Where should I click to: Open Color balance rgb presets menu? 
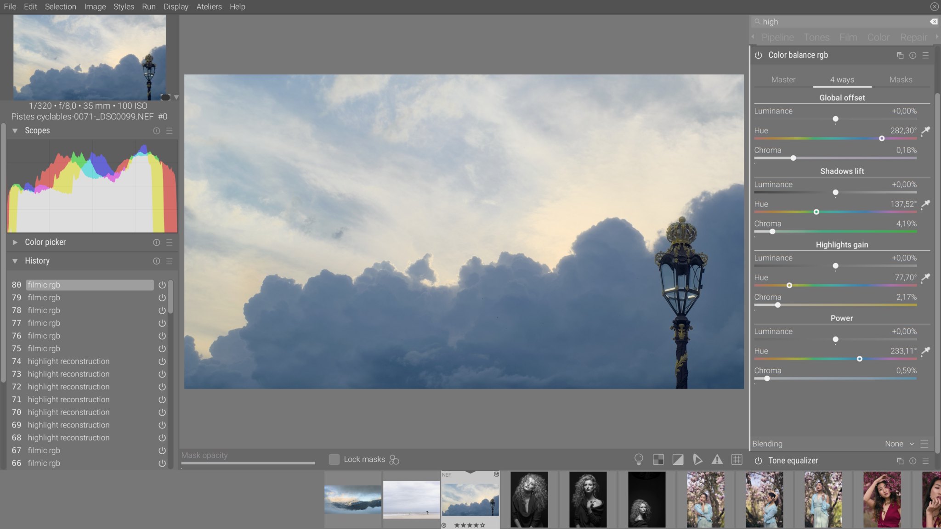(x=926, y=55)
